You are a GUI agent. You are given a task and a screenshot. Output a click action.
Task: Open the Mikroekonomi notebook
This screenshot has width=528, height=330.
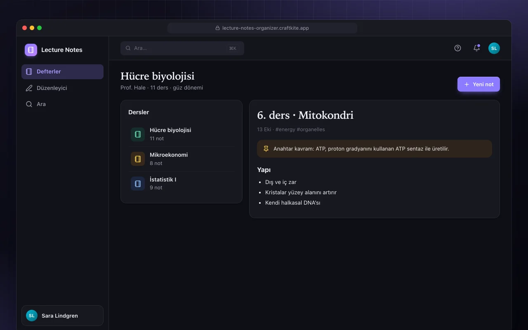tap(181, 159)
